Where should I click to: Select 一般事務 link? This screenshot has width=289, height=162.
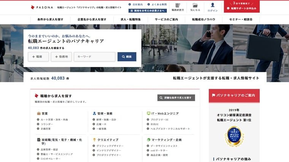102,129
